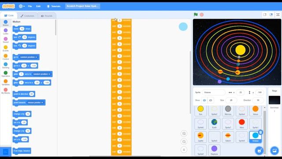282x159 pixels.
Task: Select the Sensing block category
Action: coord(6,65)
